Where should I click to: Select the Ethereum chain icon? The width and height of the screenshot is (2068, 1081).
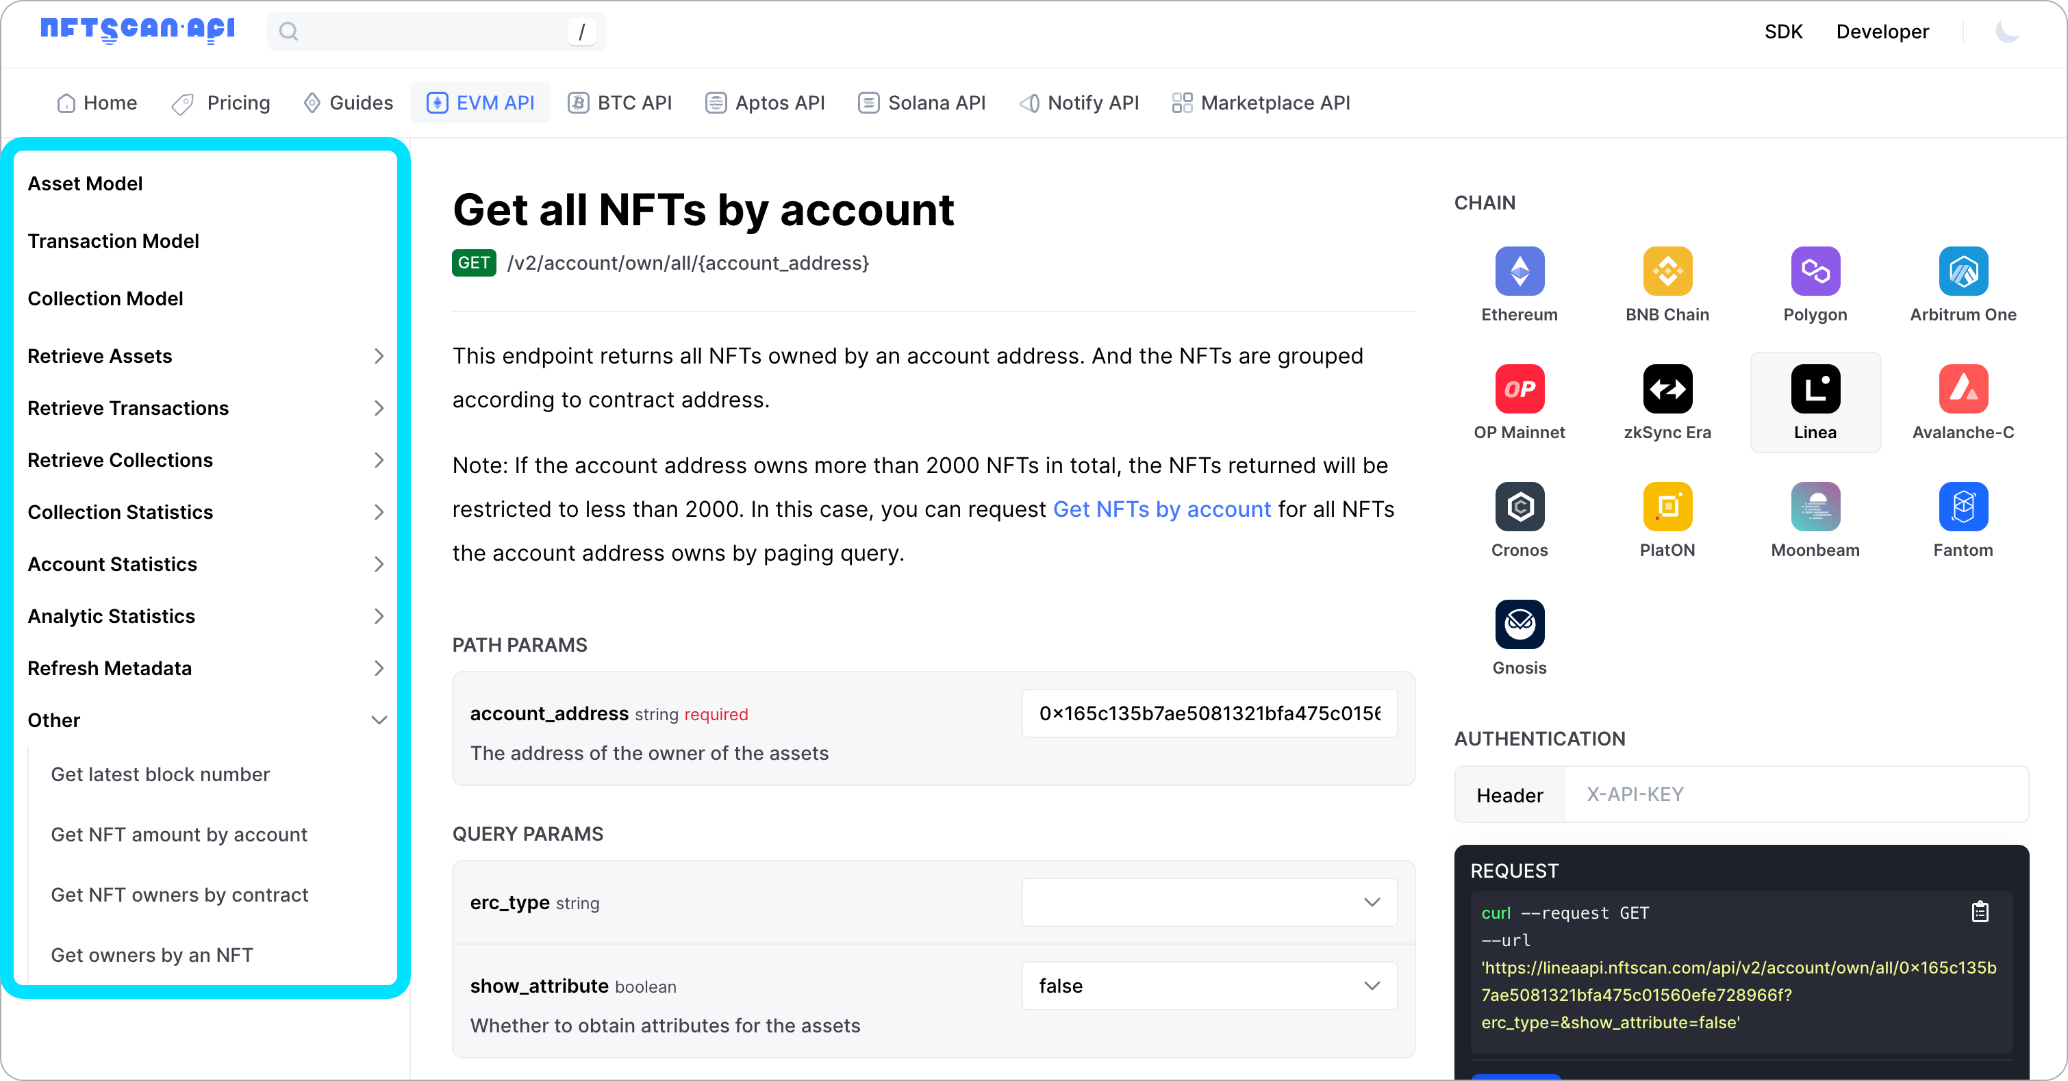(1519, 271)
